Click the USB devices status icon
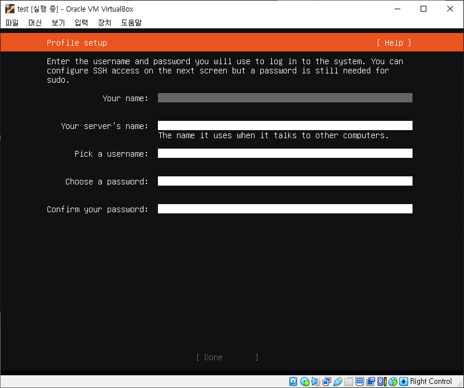Screen dimensions: 464x388 click(x=338, y=382)
